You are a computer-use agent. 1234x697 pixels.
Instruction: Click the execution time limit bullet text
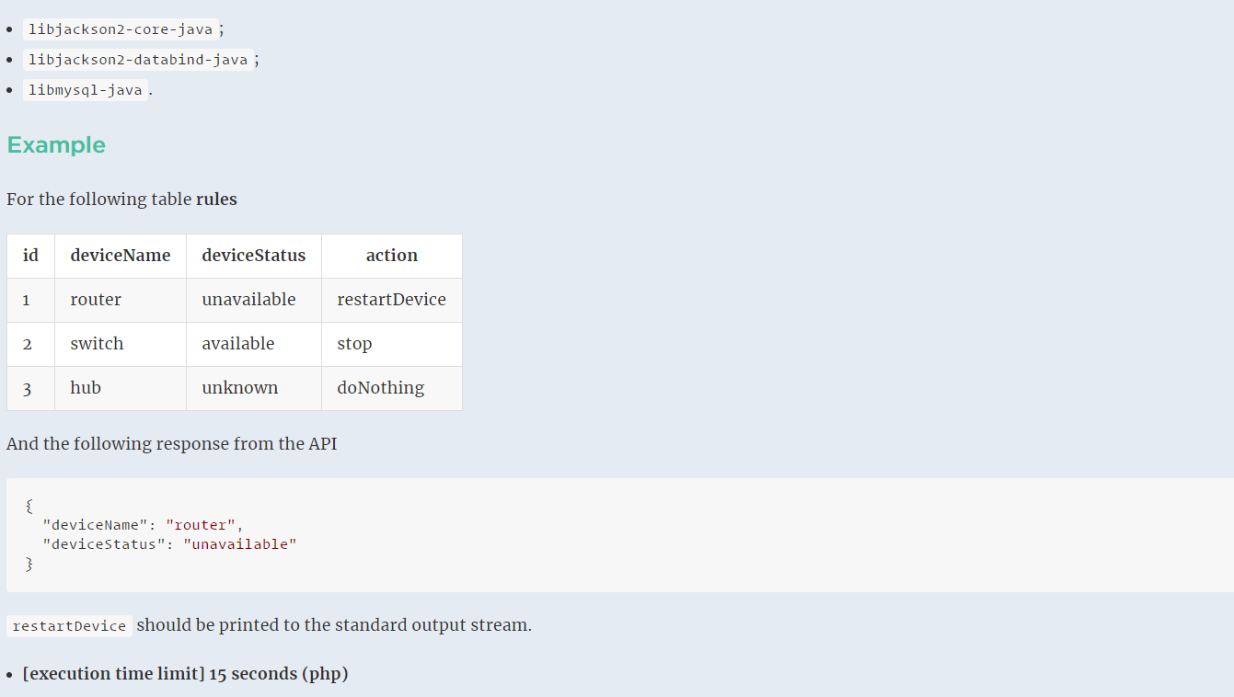[x=186, y=673]
